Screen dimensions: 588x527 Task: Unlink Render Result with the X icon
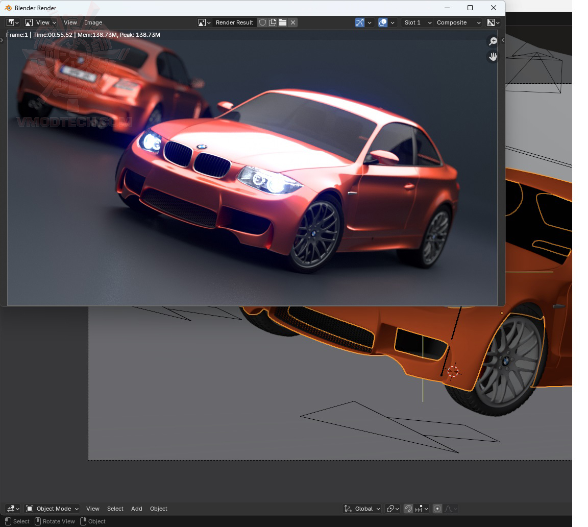pyautogui.click(x=293, y=22)
